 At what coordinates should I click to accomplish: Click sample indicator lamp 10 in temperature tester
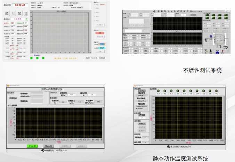[x=216, y=91]
